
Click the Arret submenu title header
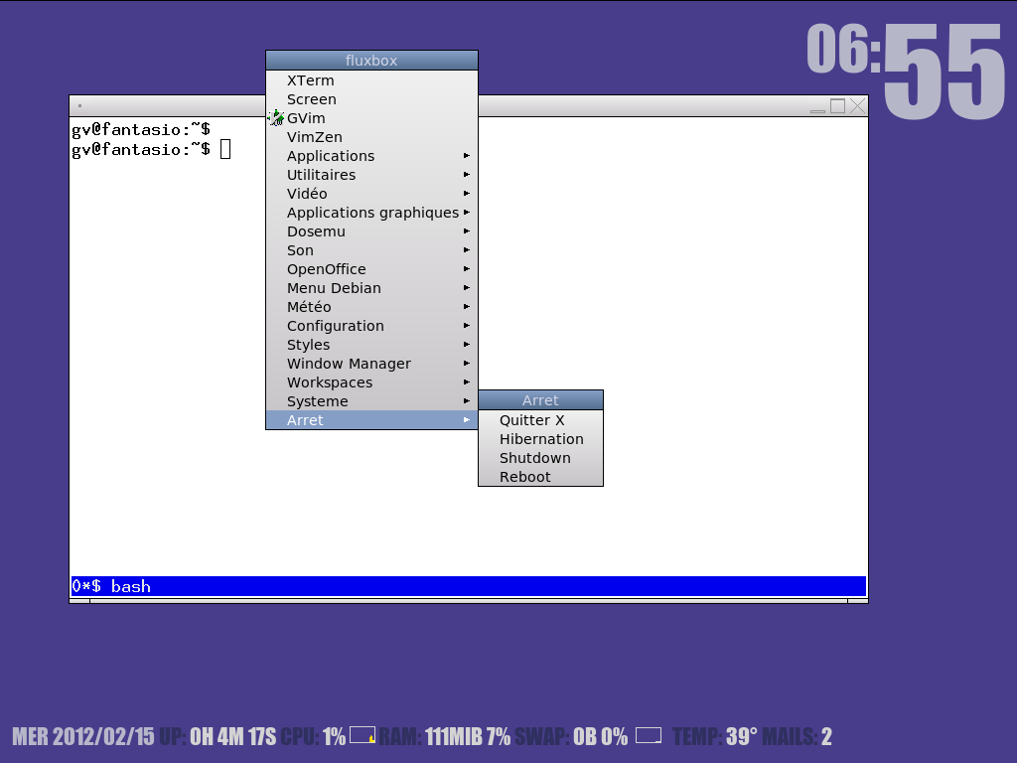click(x=540, y=400)
